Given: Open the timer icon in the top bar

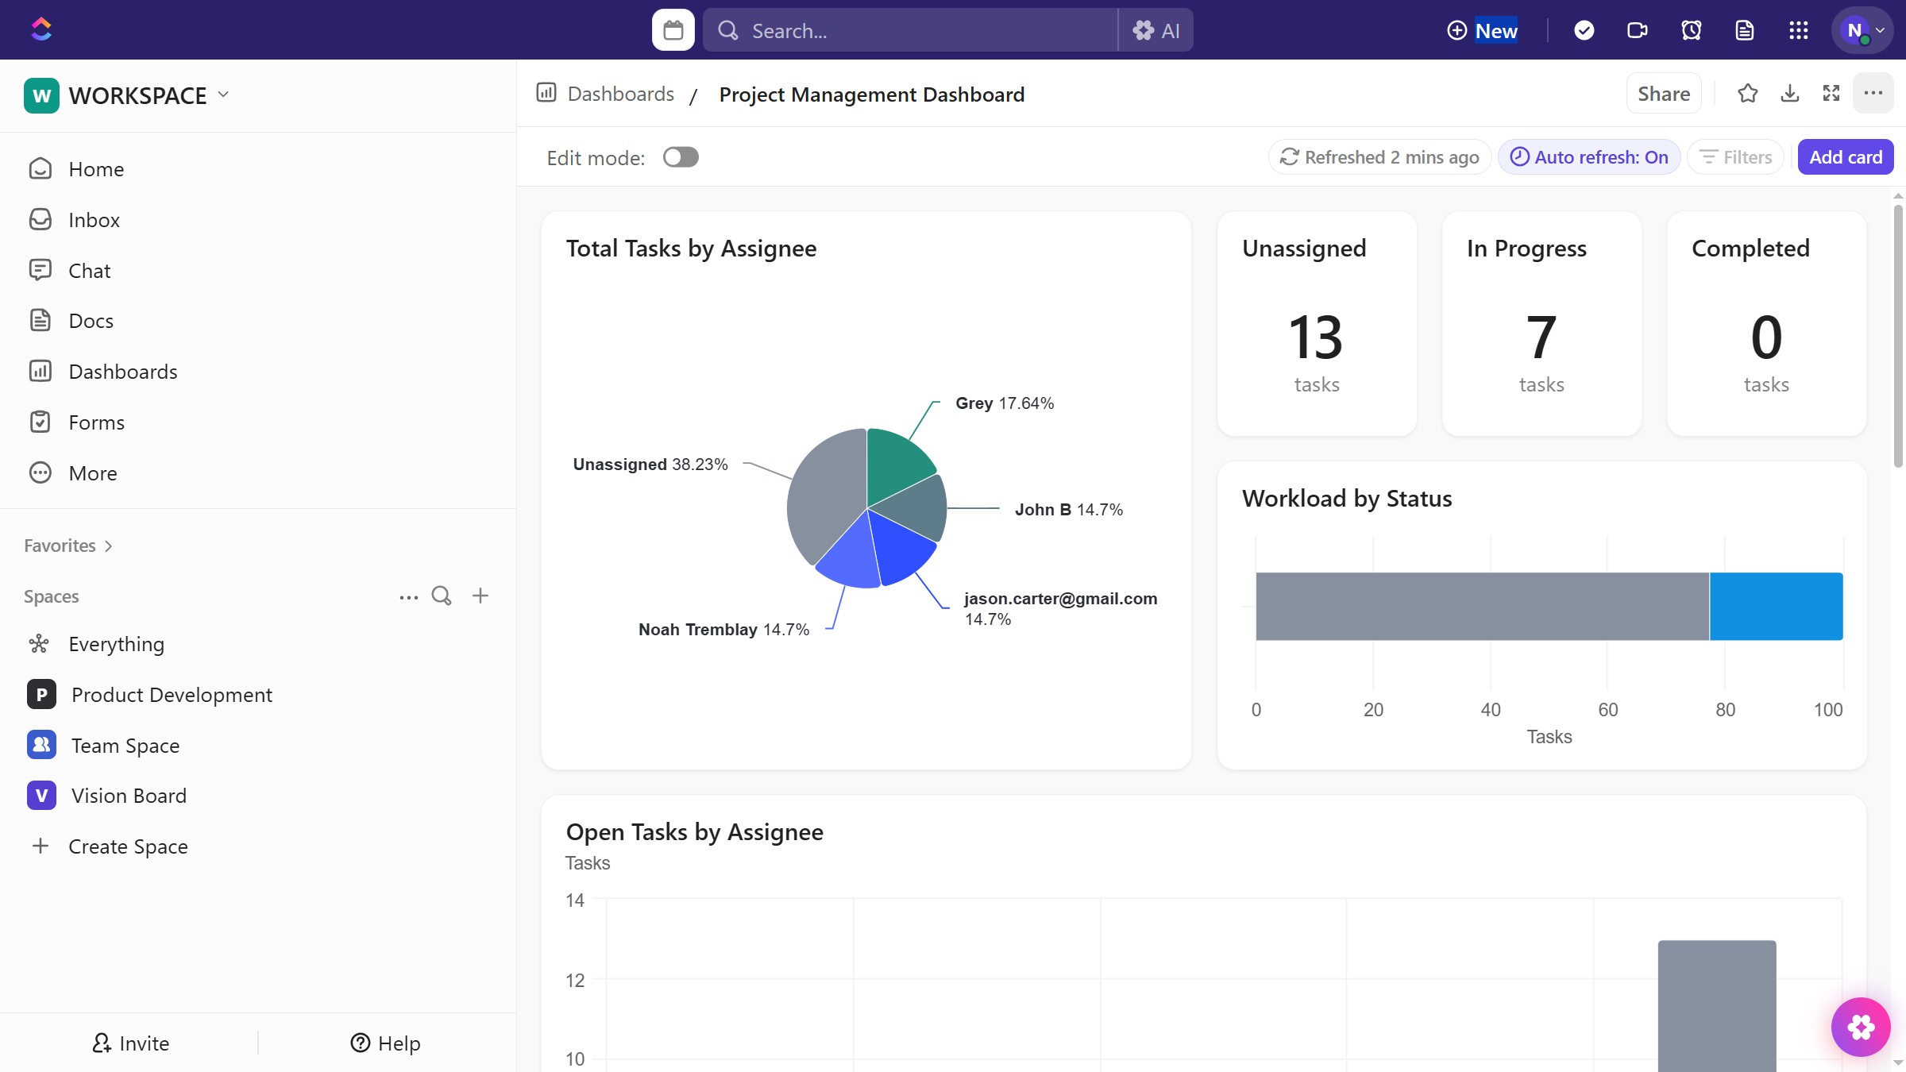Looking at the screenshot, I should [1691, 29].
